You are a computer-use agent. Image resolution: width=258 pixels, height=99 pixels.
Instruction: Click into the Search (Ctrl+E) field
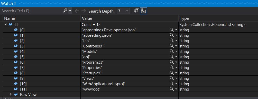pyautogui.click(x=32, y=11)
